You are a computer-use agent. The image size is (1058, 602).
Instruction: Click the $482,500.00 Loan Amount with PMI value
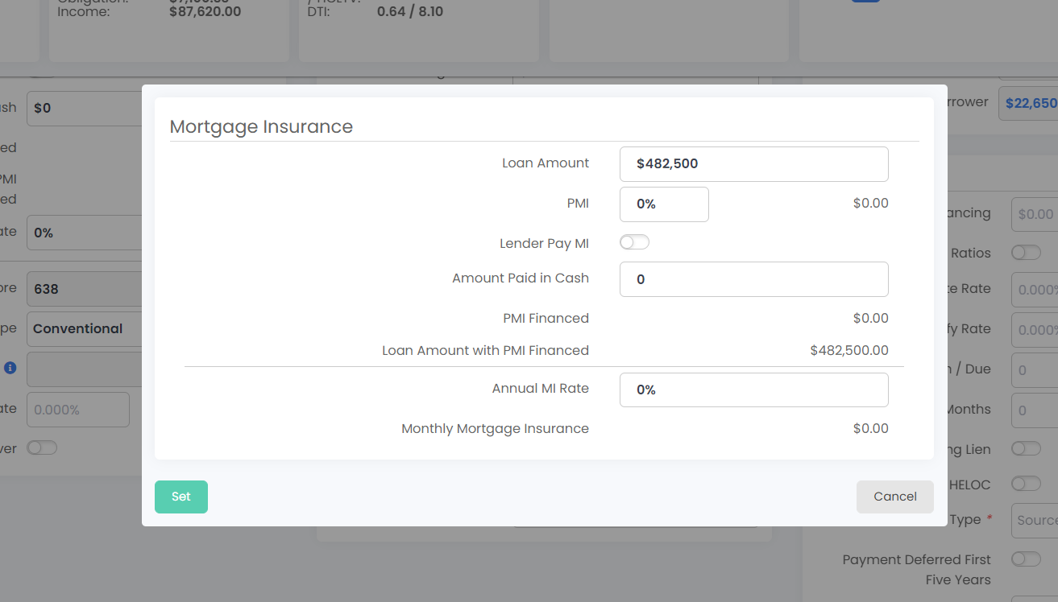[849, 350]
